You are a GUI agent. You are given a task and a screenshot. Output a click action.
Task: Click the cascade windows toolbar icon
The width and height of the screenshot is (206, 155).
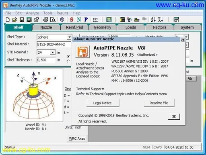click(176, 20)
